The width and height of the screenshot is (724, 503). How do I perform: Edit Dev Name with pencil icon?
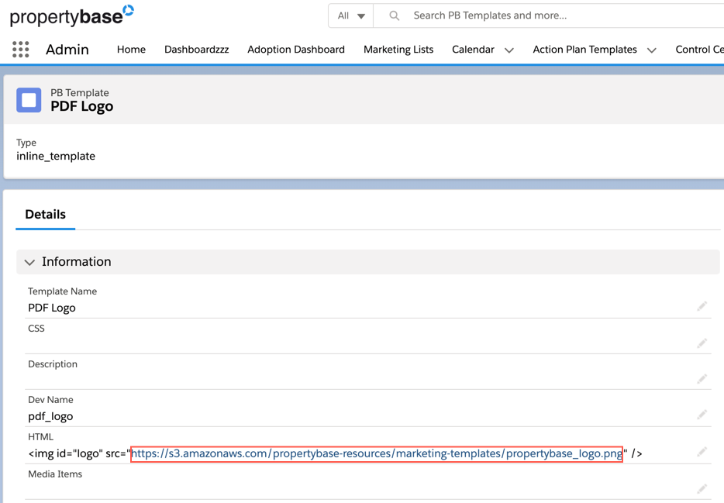pyautogui.click(x=702, y=415)
